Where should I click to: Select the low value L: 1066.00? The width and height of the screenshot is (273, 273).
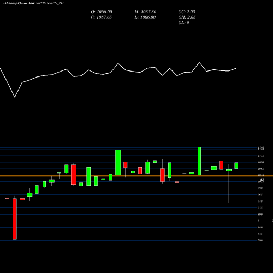point(145,17)
